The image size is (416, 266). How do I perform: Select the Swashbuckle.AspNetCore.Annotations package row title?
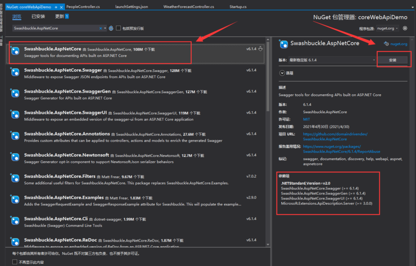67,134
